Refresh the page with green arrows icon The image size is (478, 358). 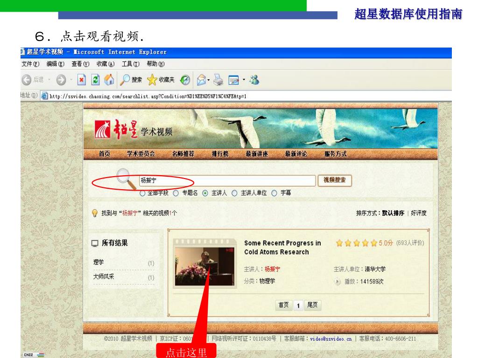pos(95,80)
